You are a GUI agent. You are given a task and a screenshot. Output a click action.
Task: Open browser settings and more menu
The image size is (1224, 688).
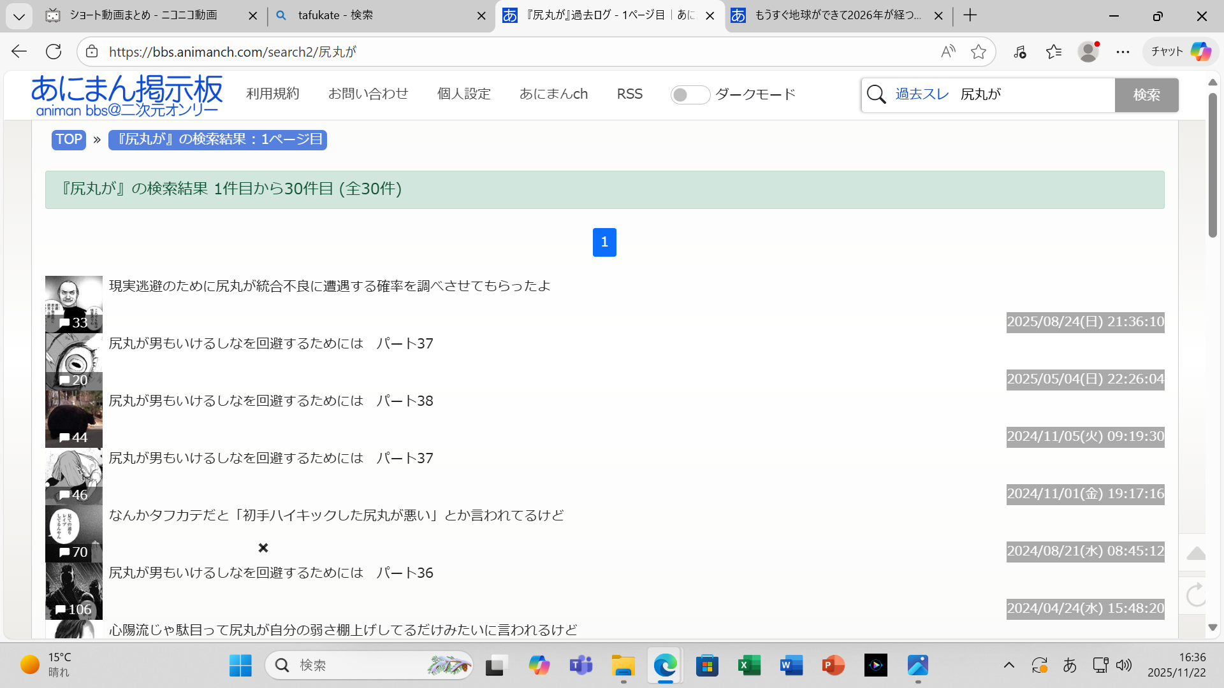point(1123,52)
